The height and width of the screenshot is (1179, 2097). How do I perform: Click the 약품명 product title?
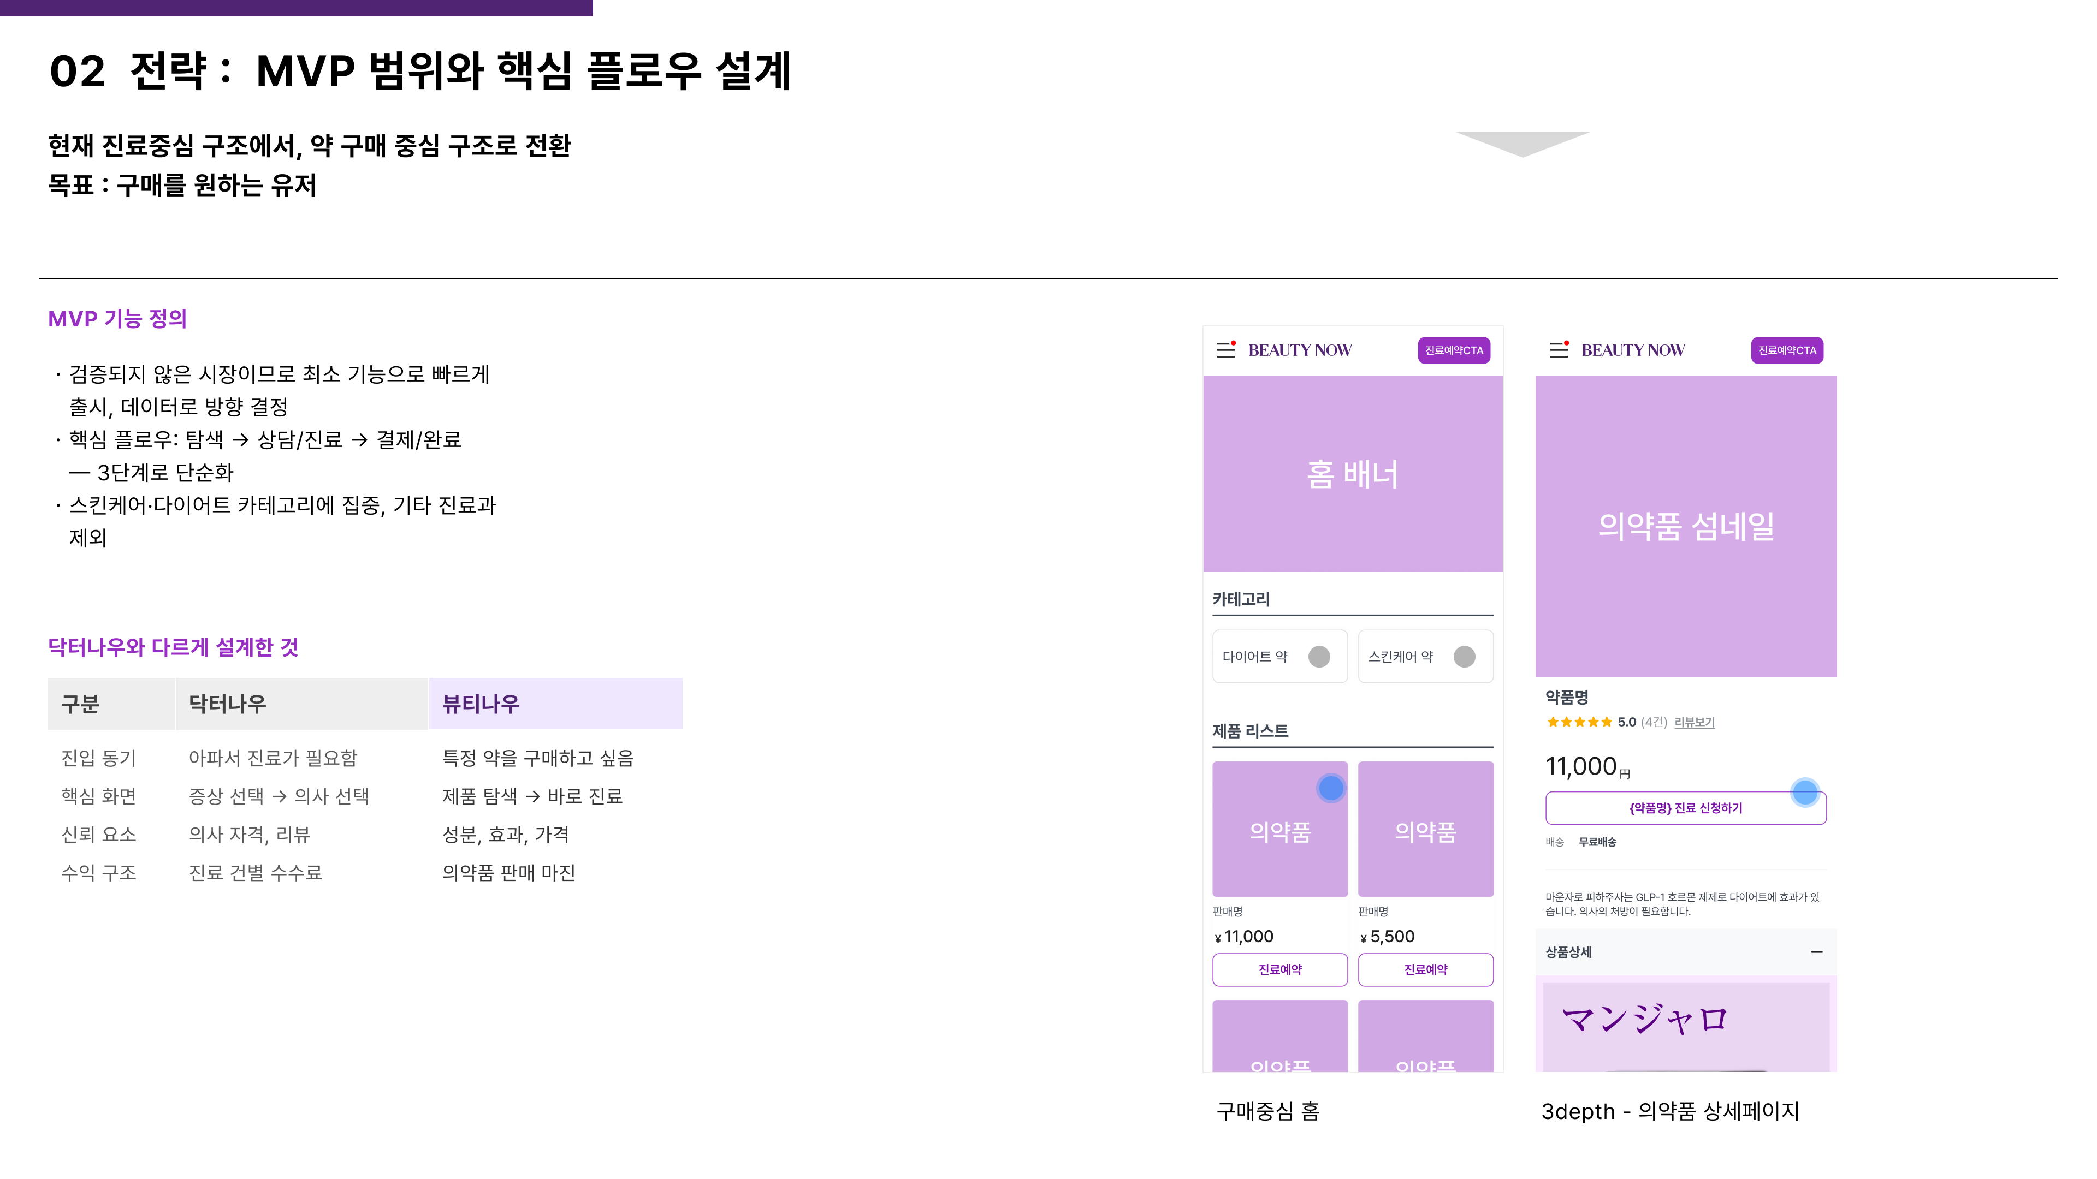tap(1567, 698)
